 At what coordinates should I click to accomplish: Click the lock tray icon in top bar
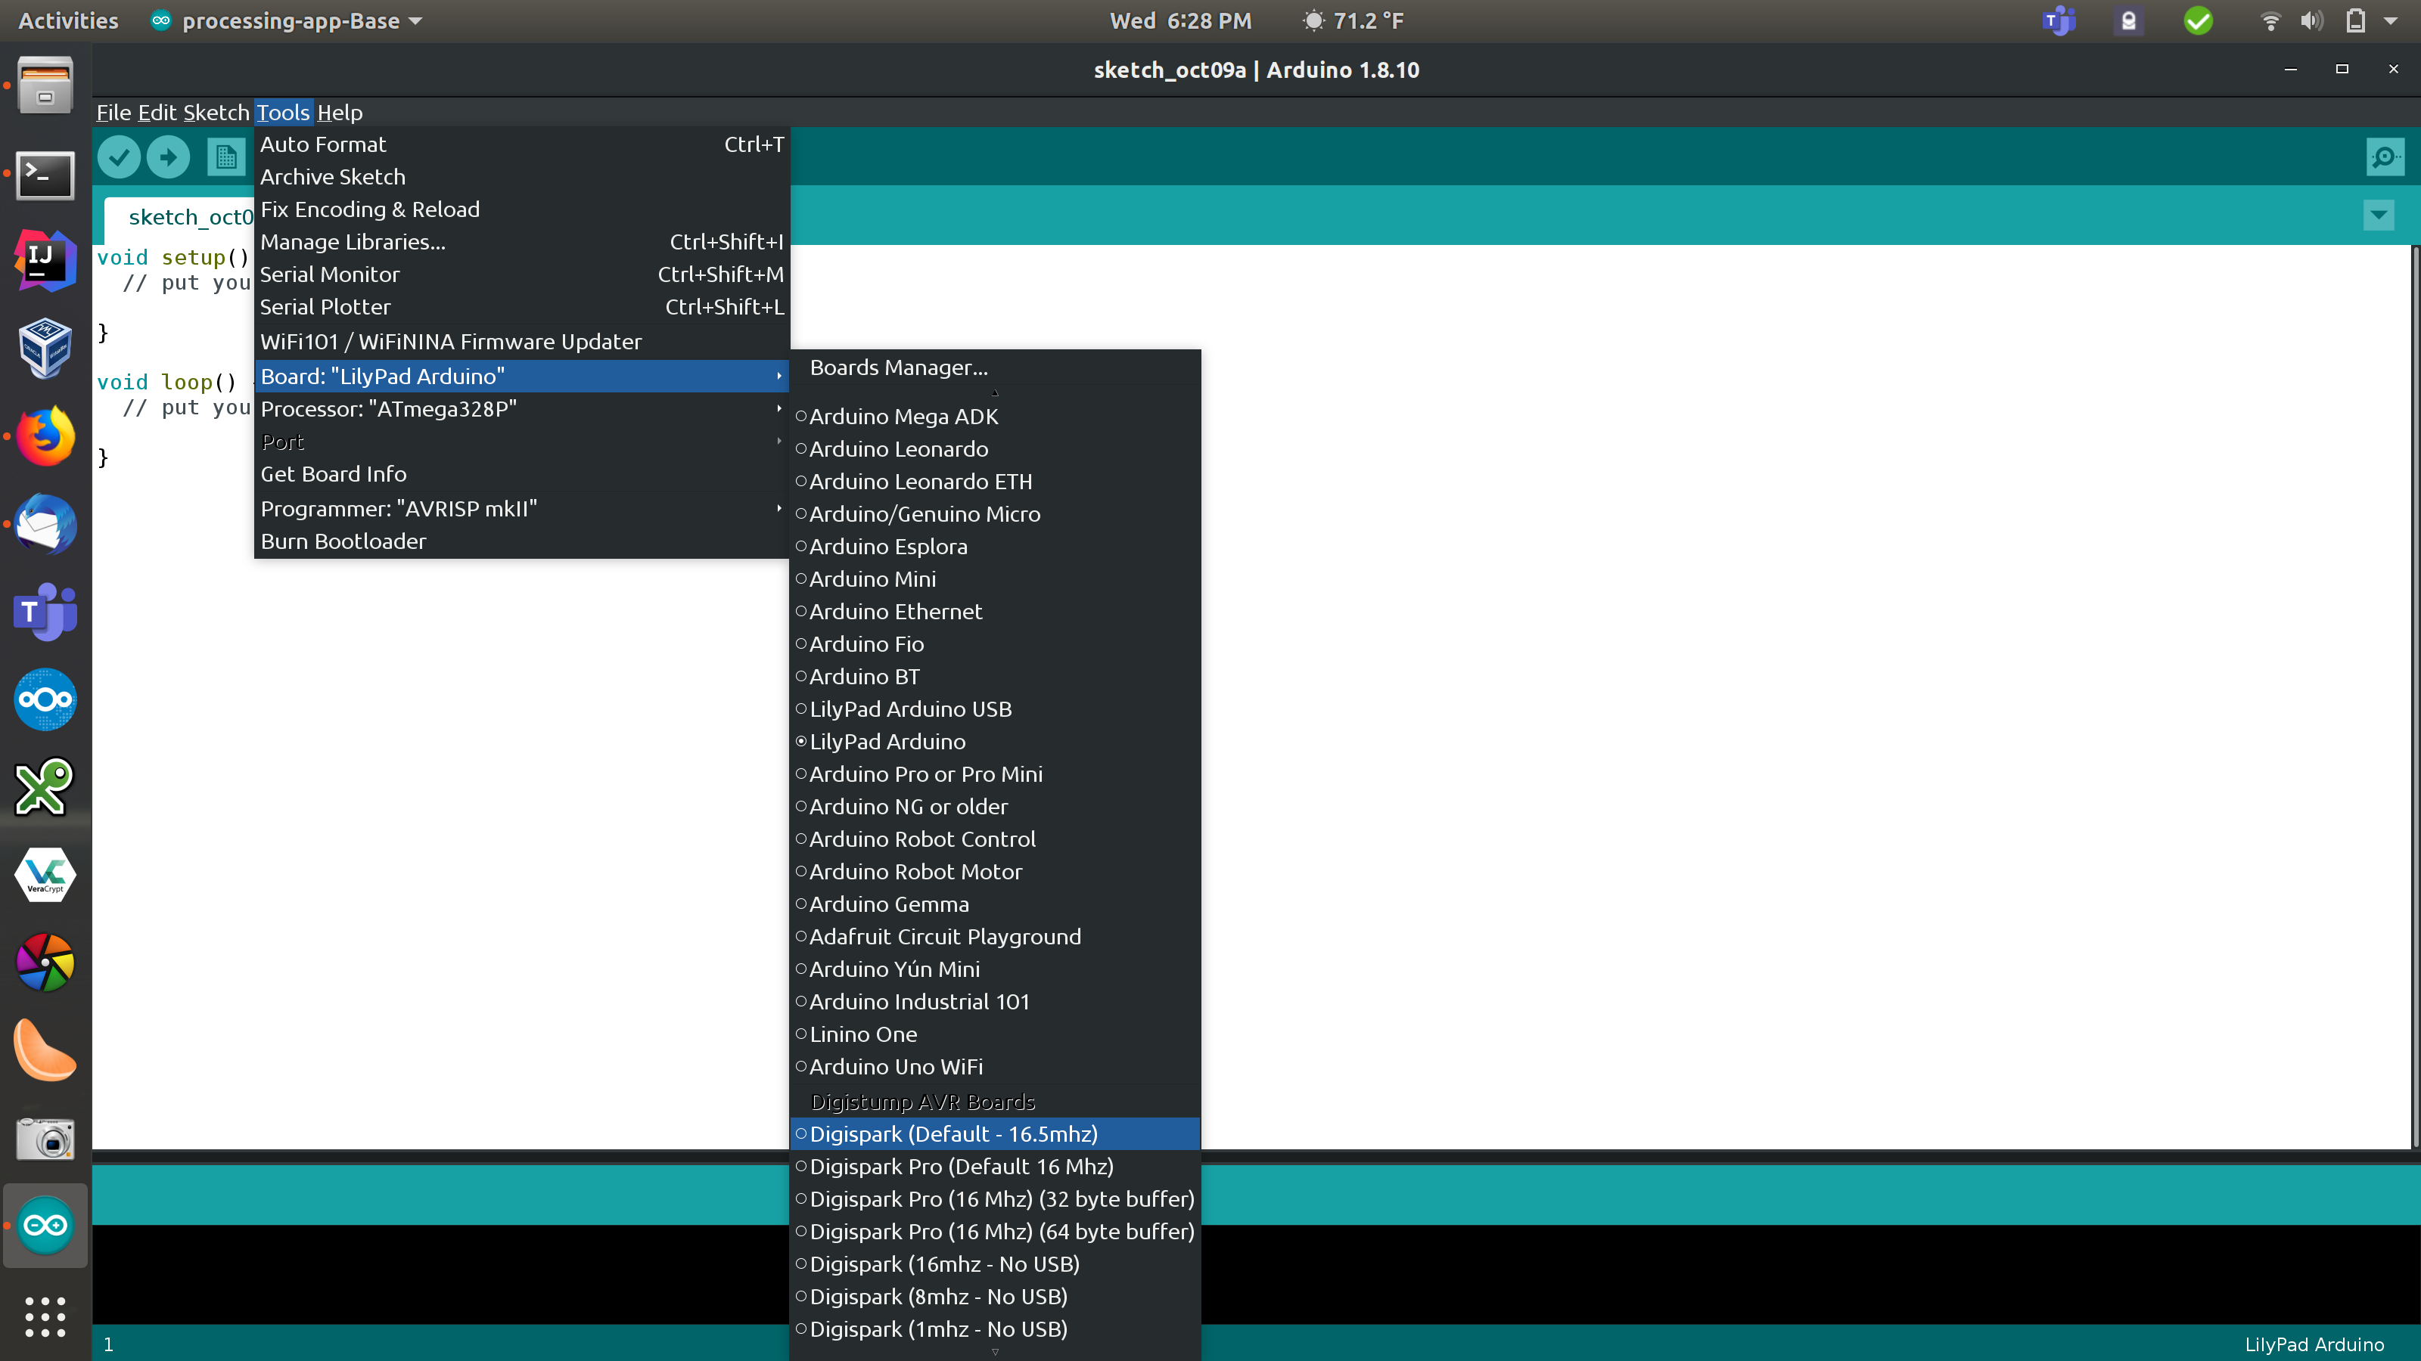click(x=2127, y=20)
